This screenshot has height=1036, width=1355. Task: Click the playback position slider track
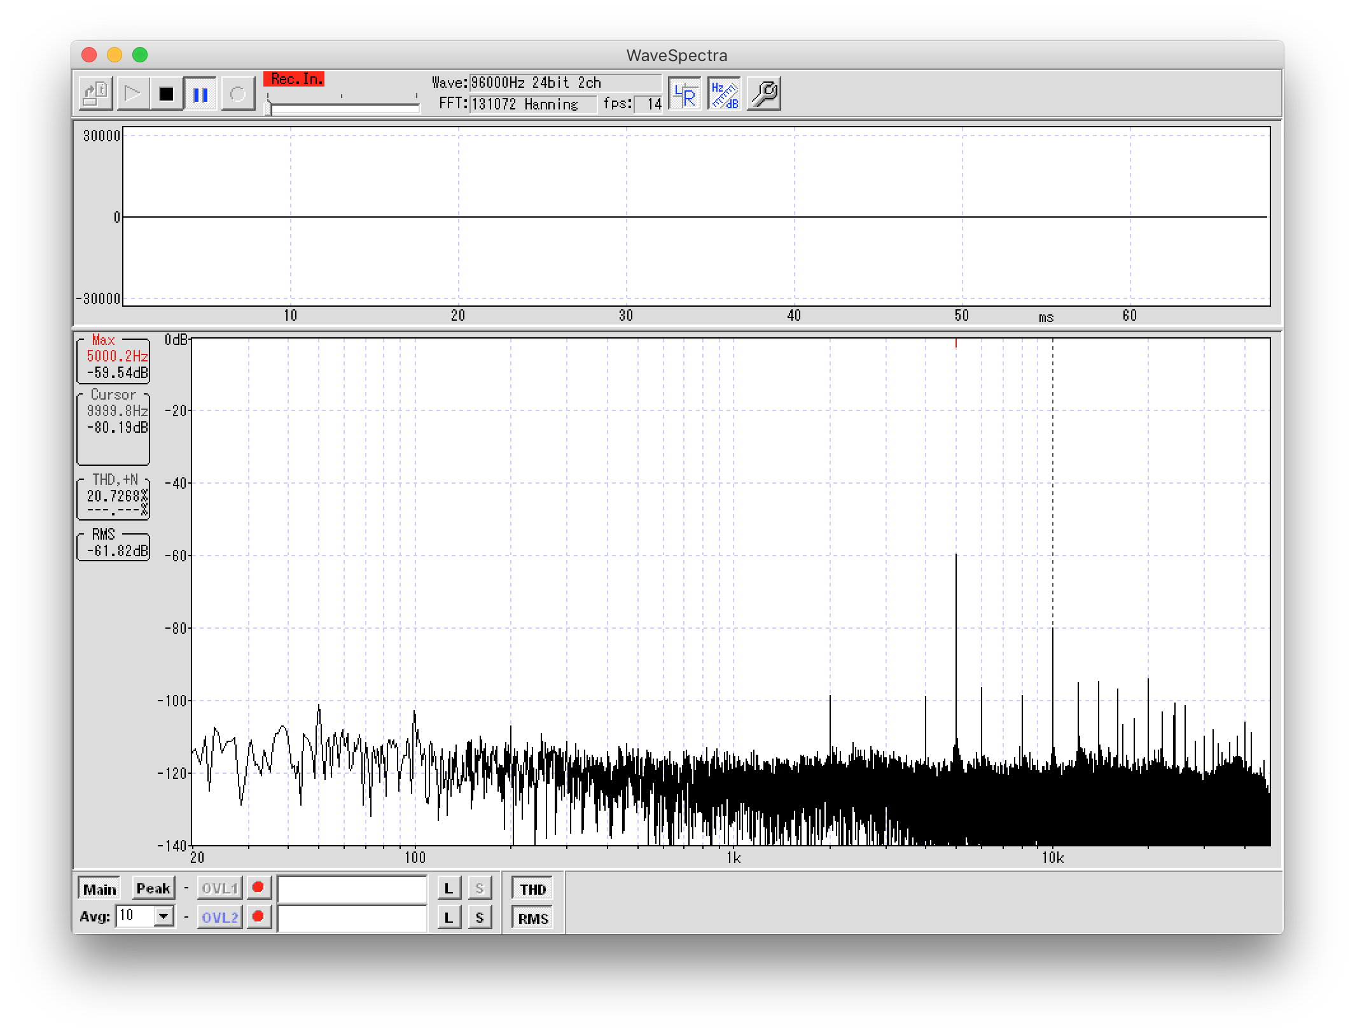[344, 109]
